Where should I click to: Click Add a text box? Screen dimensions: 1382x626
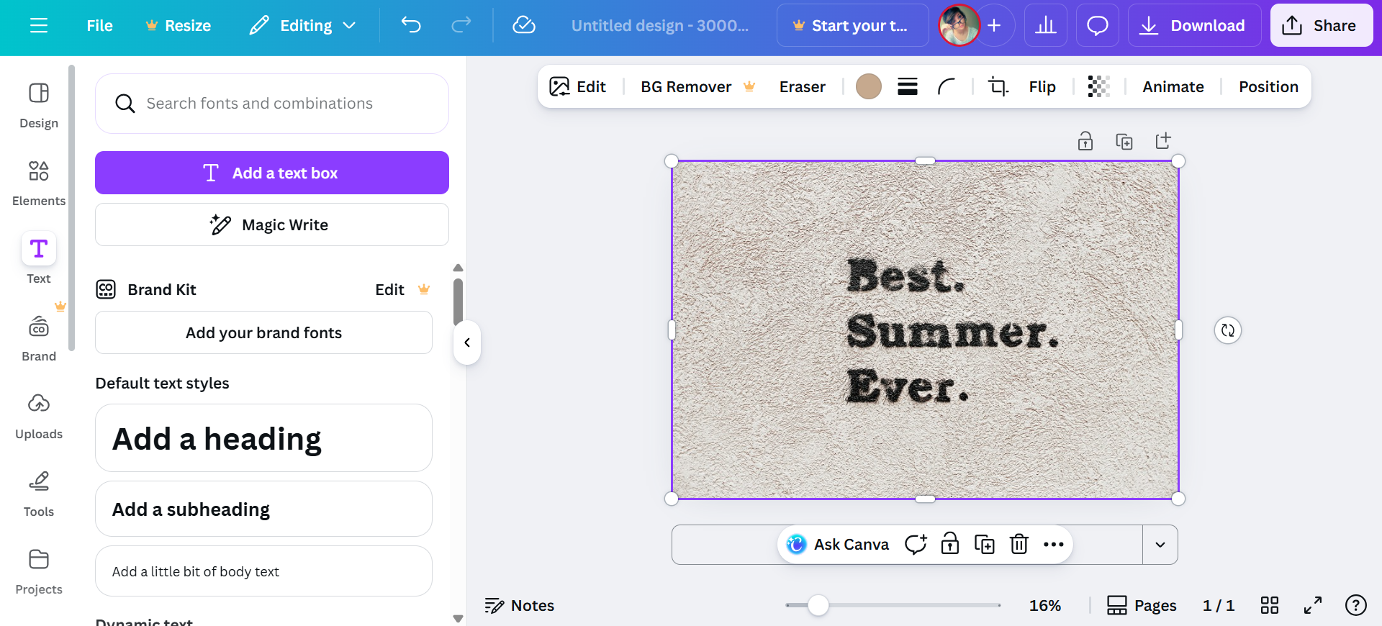[x=272, y=173]
